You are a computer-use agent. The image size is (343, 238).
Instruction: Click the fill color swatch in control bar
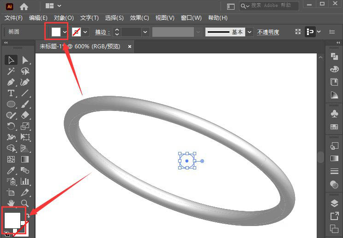pyautogui.click(x=56, y=32)
